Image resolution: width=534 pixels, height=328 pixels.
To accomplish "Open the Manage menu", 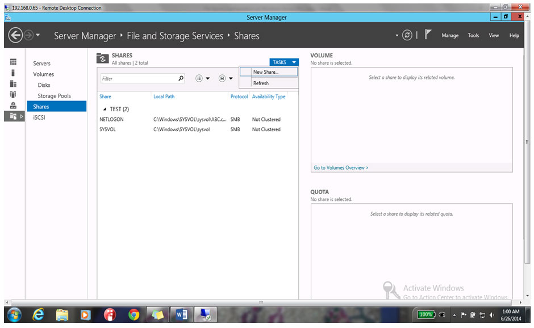I will (450, 35).
